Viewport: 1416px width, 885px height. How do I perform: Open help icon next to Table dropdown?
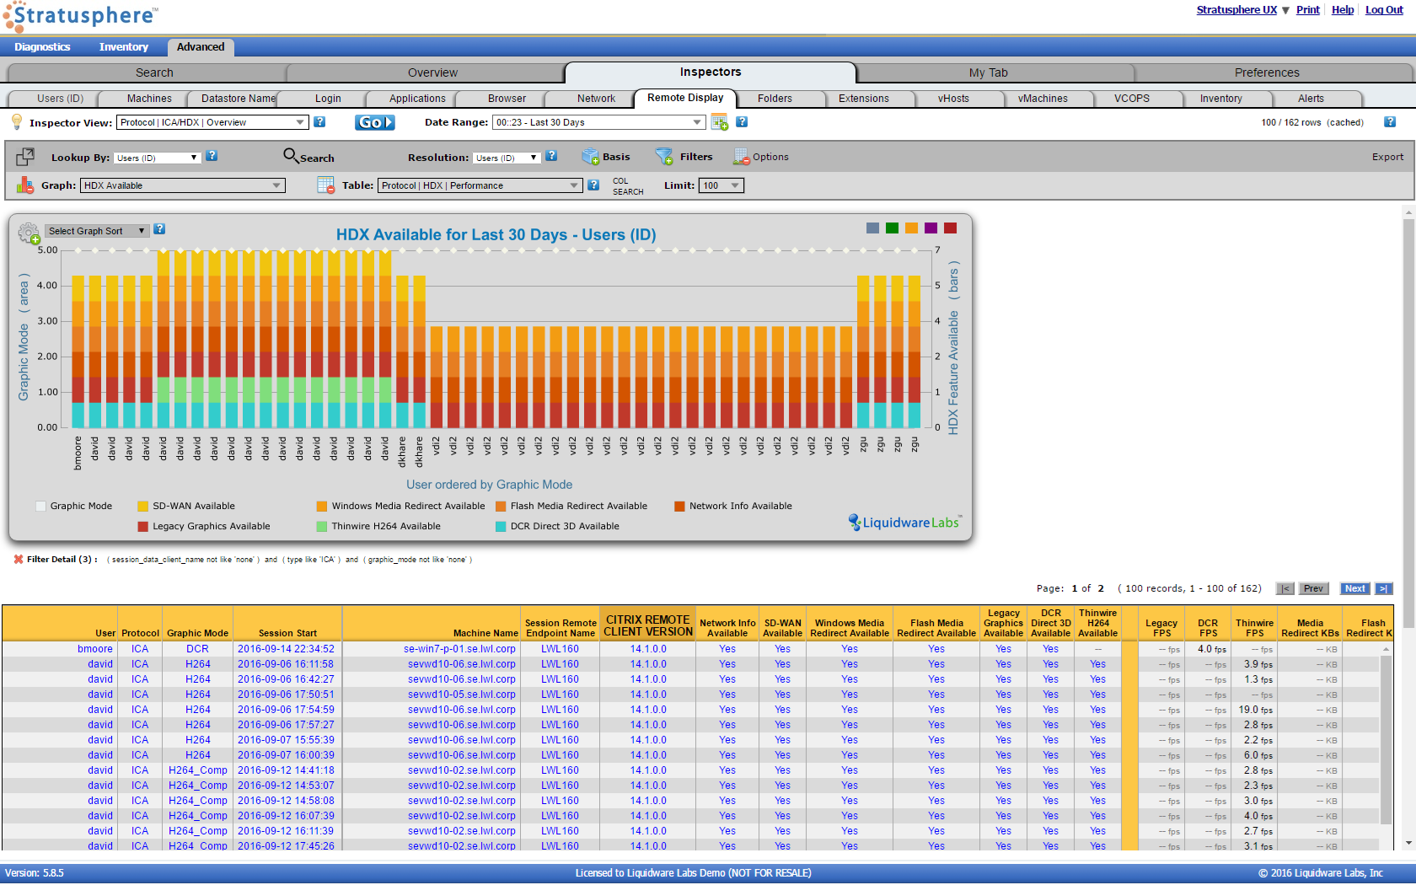click(593, 185)
